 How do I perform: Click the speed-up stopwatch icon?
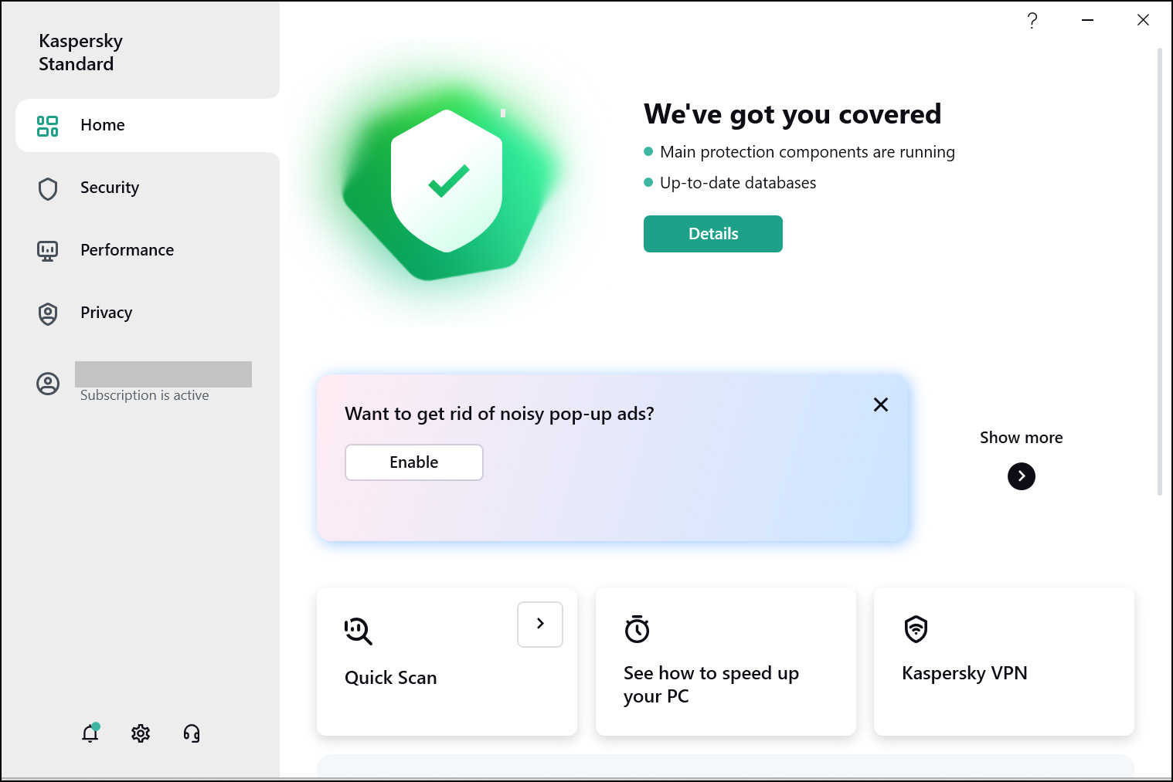(637, 629)
